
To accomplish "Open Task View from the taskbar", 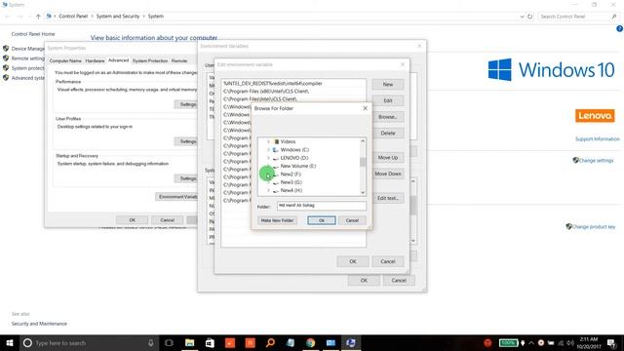I will click(169, 342).
